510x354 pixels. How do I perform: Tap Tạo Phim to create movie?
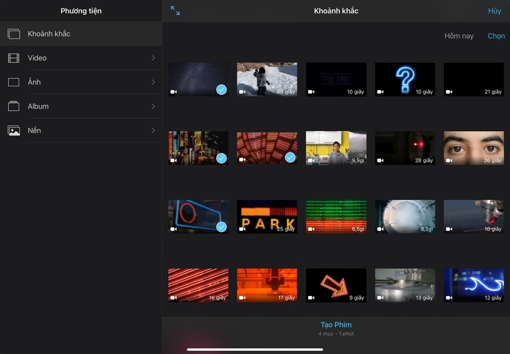point(336,325)
